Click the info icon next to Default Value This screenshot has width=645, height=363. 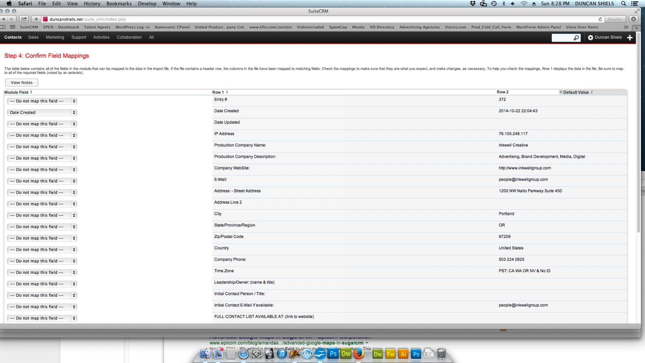(x=592, y=92)
